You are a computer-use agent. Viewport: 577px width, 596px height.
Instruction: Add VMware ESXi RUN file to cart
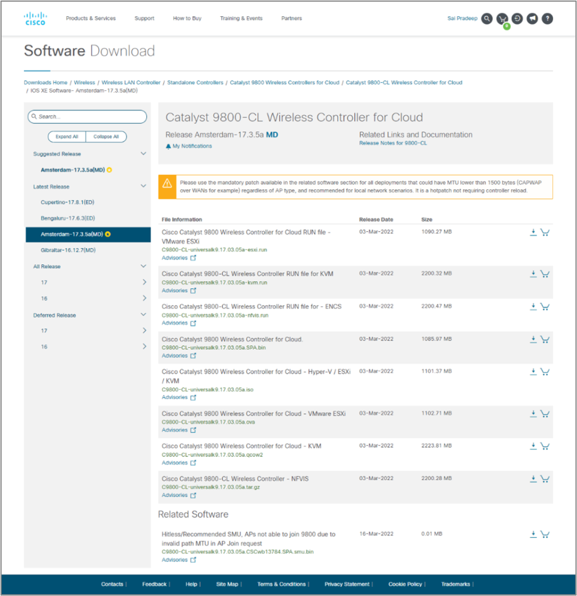(545, 232)
